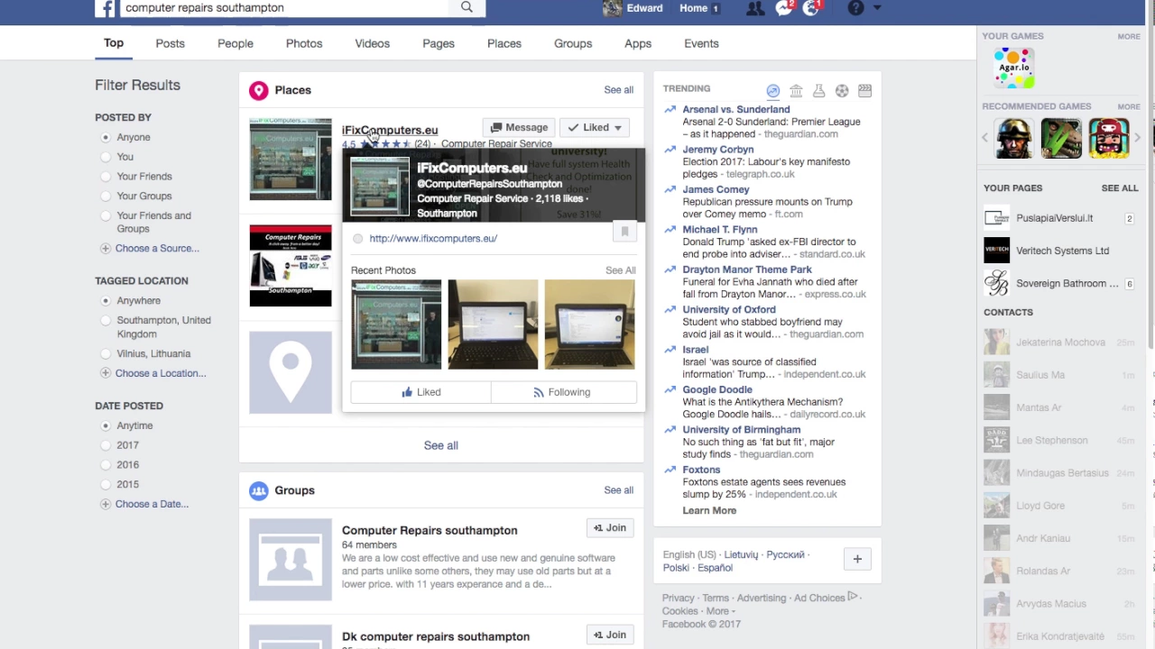This screenshot has height=649, width=1155.
Task: Select Vilnius, Lithuania location radio
Action: click(106, 353)
